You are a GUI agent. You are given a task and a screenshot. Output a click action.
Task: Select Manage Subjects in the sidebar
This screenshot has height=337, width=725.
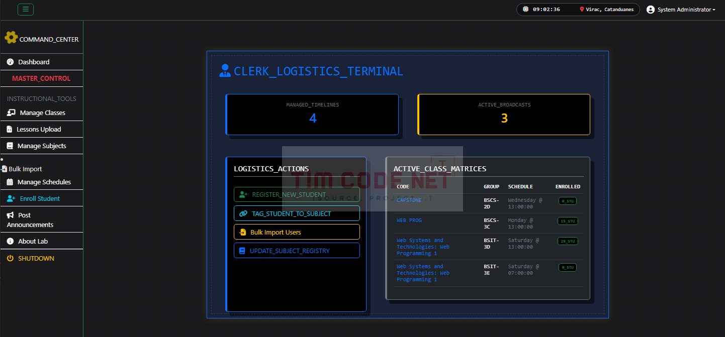(41, 146)
